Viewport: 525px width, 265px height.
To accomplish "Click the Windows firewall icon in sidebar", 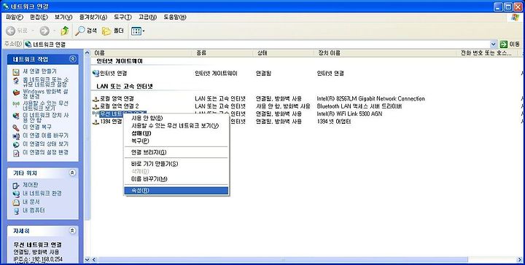I will coord(16,92).
